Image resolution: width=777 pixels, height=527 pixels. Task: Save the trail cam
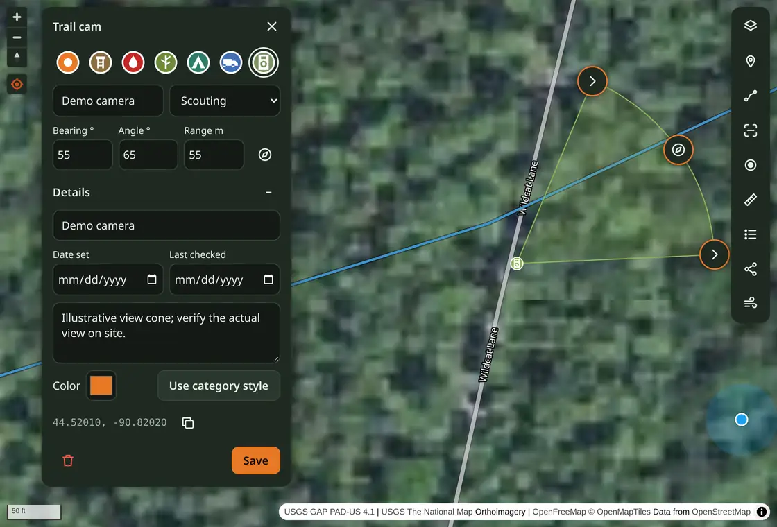click(256, 460)
